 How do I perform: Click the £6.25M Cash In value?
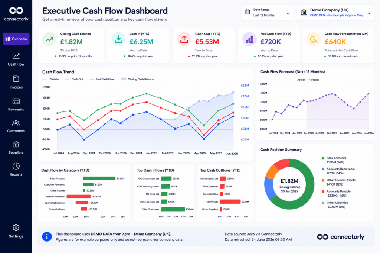[x=141, y=42]
